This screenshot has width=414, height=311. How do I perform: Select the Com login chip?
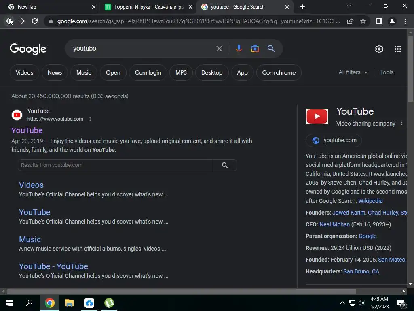click(148, 72)
